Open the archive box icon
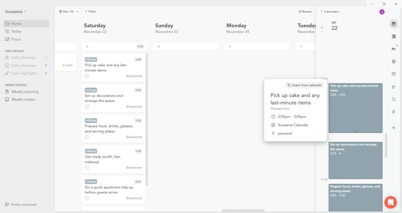 coord(393,74)
